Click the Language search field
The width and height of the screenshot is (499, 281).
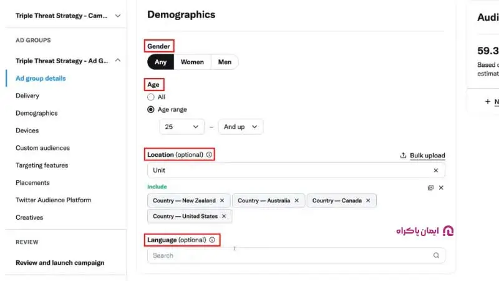pos(290,255)
